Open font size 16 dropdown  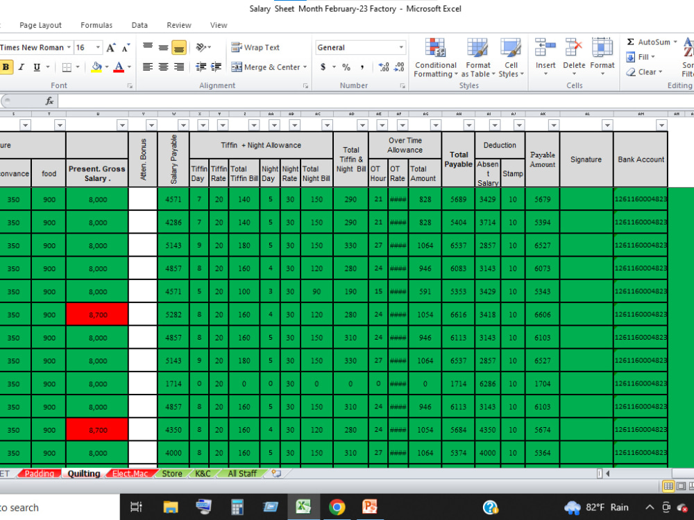[x=98, y=47]
